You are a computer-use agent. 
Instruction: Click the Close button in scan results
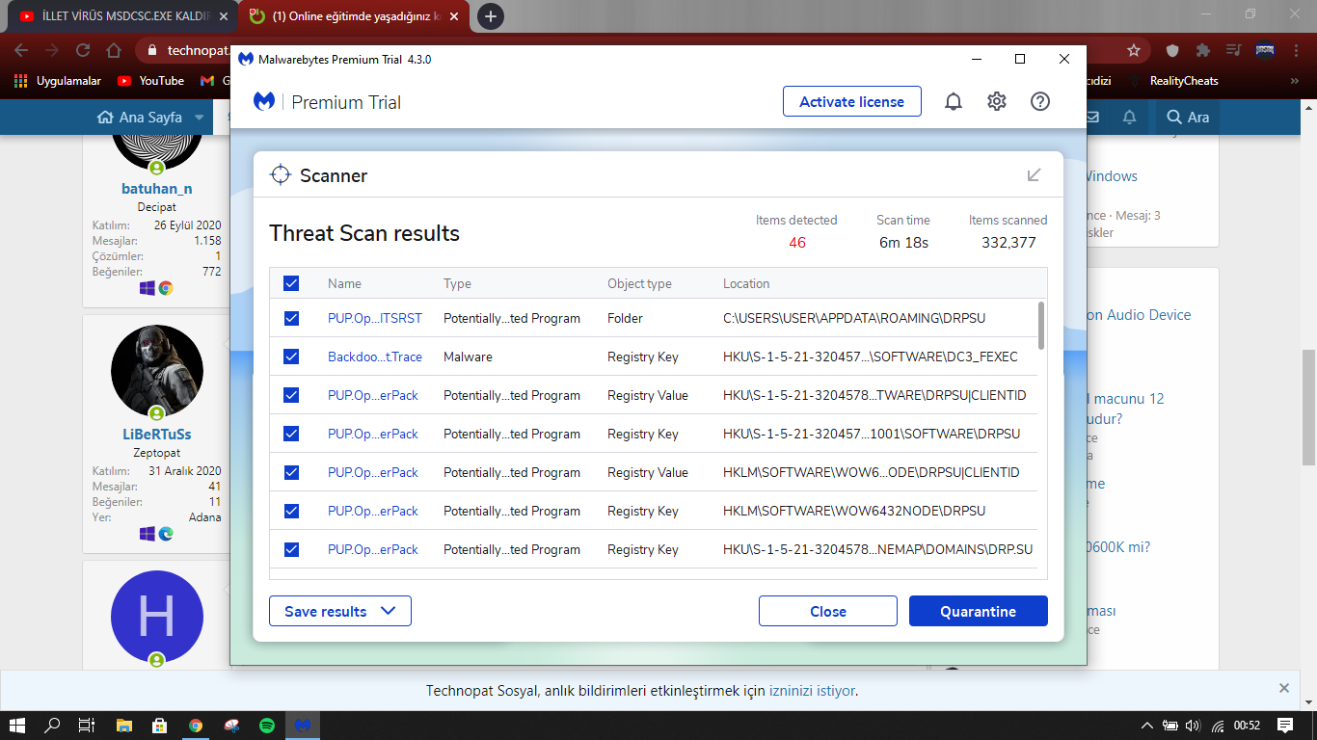pyautogui.click(x=828, y=611)
